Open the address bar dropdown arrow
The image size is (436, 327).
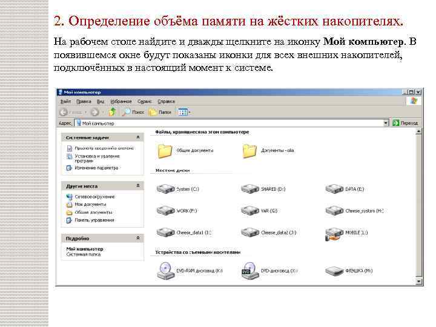(x=386, y=123)
